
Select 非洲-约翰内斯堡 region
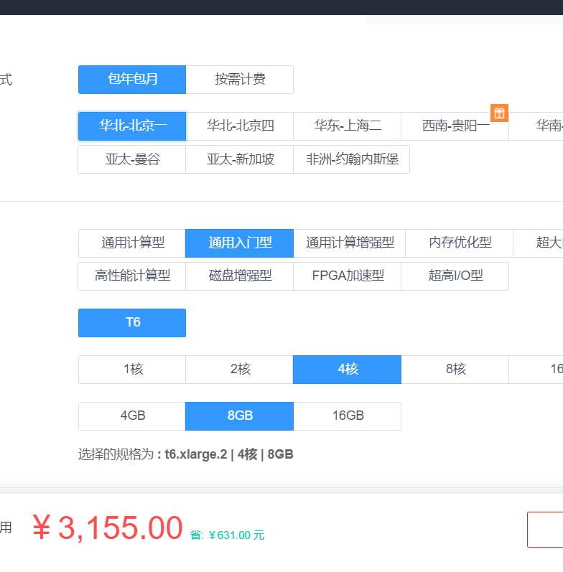pos(352,159)
